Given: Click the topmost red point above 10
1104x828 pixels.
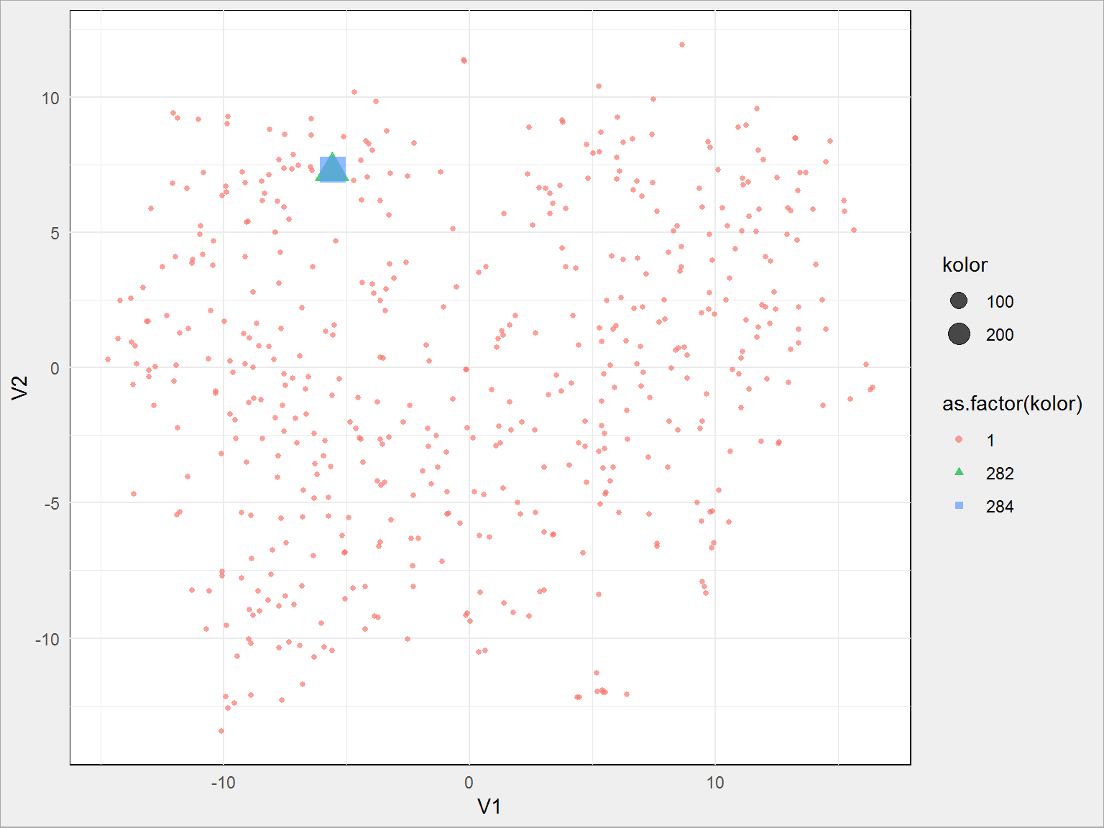Looking at the screenshot, I should [x=682, y=45].
